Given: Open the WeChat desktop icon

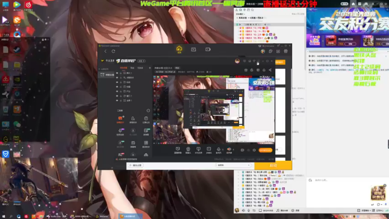Looking at the screenshot, I should [x=17, y=125].
